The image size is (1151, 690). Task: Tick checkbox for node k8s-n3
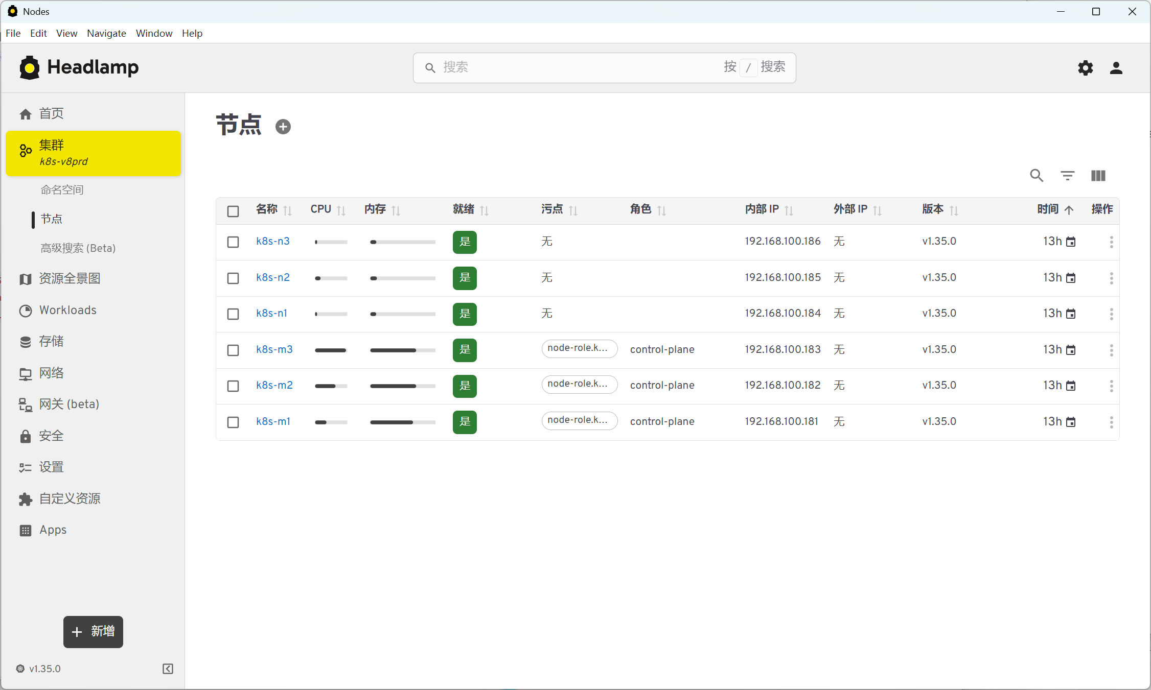pyautogui.click(x=233, y=242)
